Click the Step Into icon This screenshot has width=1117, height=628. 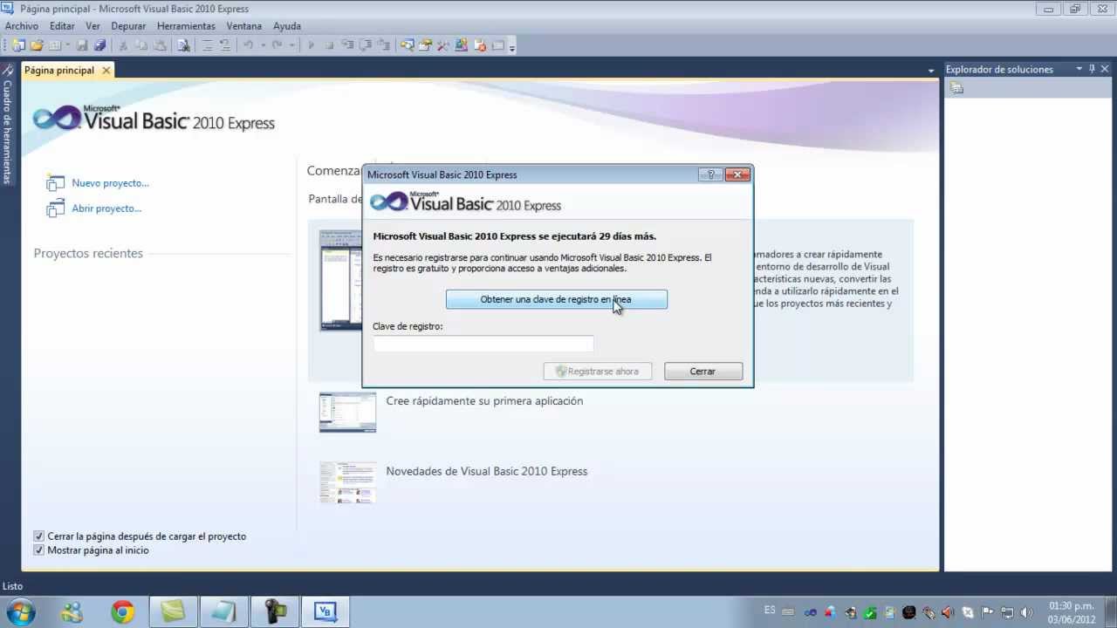[x=347, y=44]
